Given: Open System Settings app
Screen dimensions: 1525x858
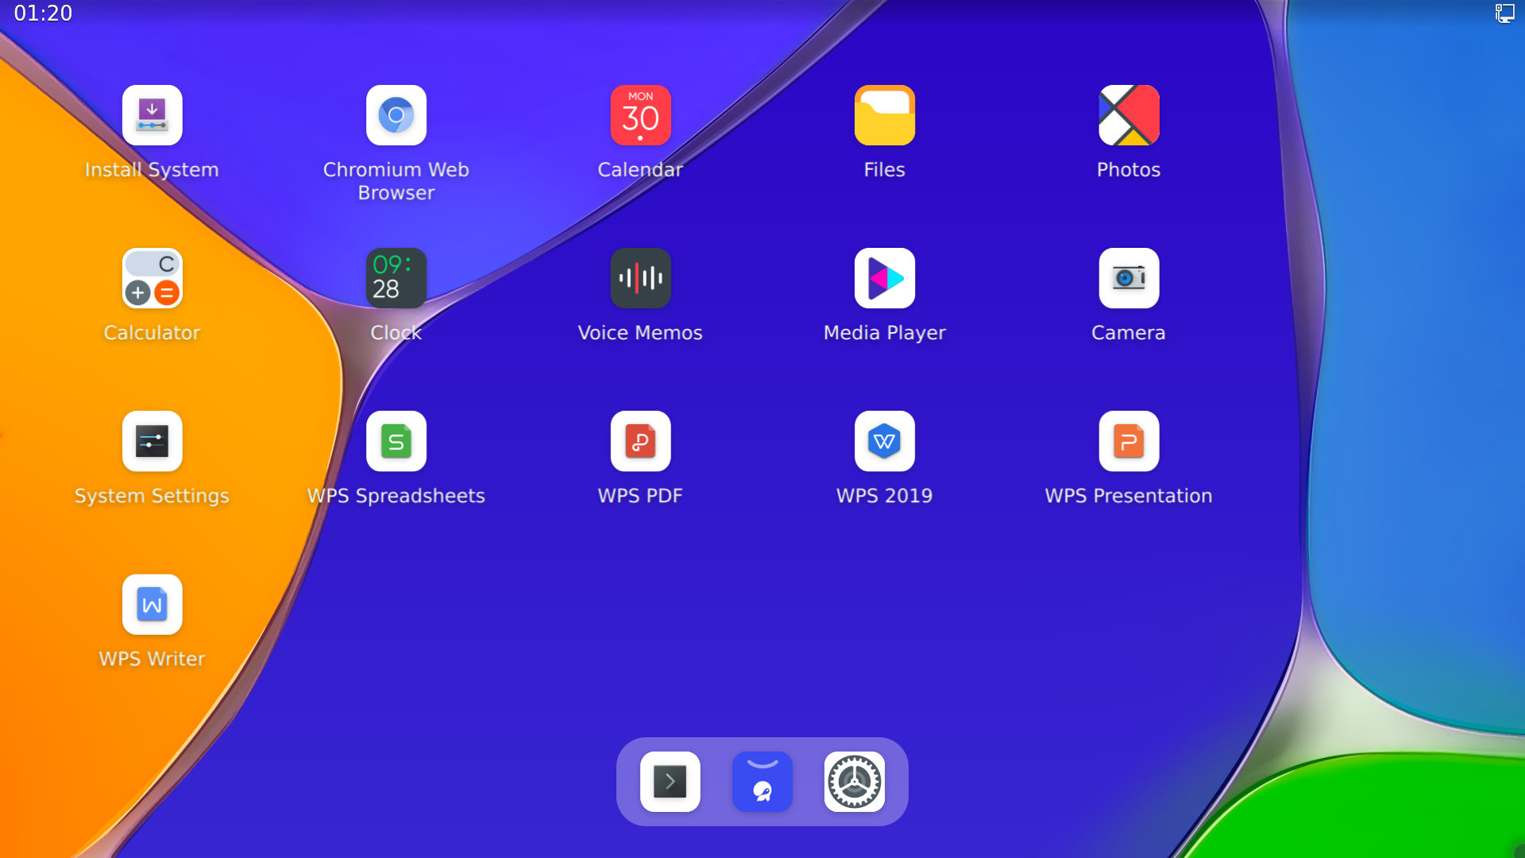Looking at the screenshot, I should click(x=152, y=442).
